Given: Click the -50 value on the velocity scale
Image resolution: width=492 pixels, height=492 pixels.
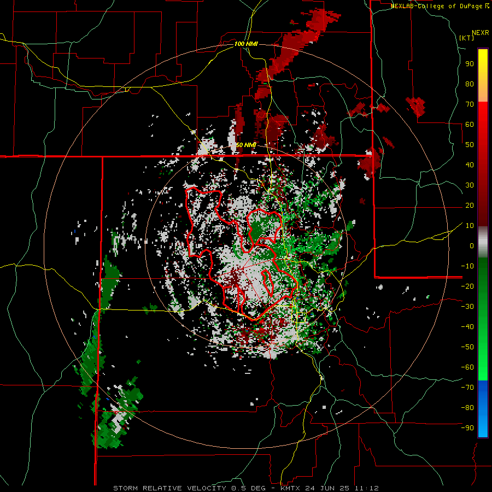Looking at the screenshot, I should pyautogui.click(x=467, y=347).
